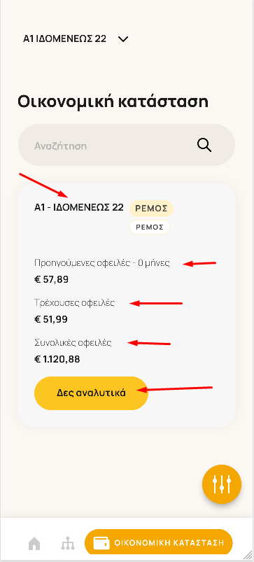
Task: Click the € 51,99 amount
Action: tap(51, 319)
